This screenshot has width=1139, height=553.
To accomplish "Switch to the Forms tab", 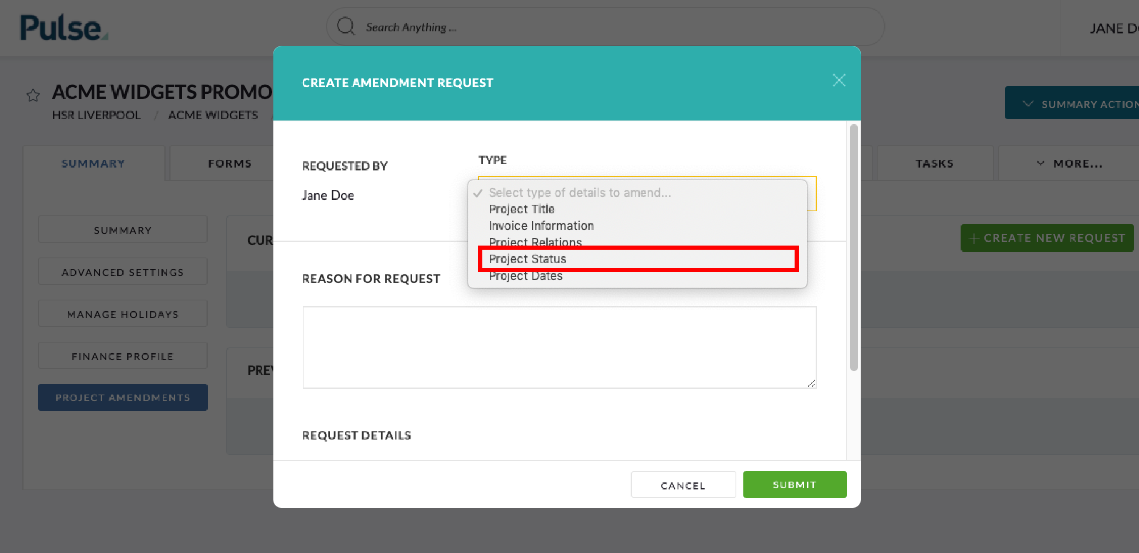I will 230,163.
